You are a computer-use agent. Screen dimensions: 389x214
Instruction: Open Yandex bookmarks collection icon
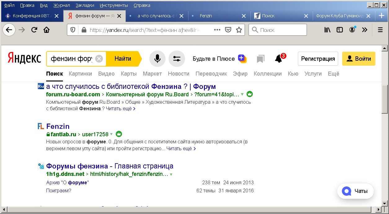click(260, 59)
